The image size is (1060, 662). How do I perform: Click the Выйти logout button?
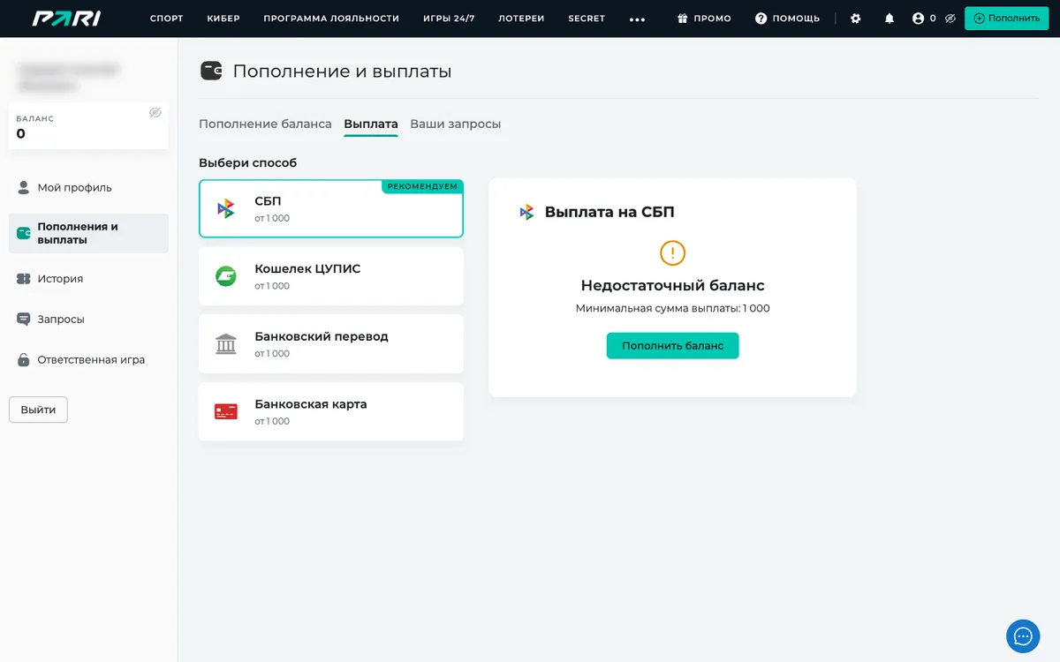pos(38,410)
